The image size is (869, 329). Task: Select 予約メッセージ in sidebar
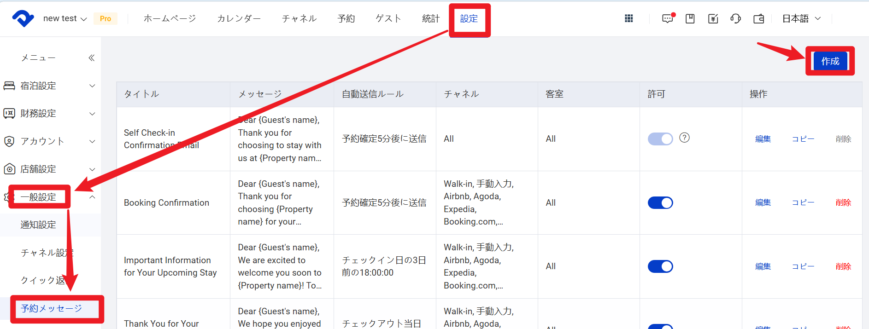51,308
